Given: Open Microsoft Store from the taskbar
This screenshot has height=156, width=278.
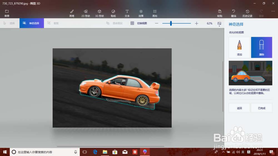Looking at the screenshot, I should click(115, 152).
